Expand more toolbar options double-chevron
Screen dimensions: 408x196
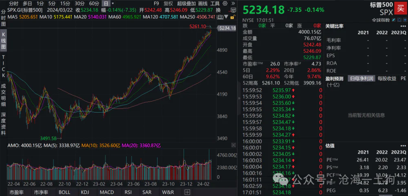[233, 4]
